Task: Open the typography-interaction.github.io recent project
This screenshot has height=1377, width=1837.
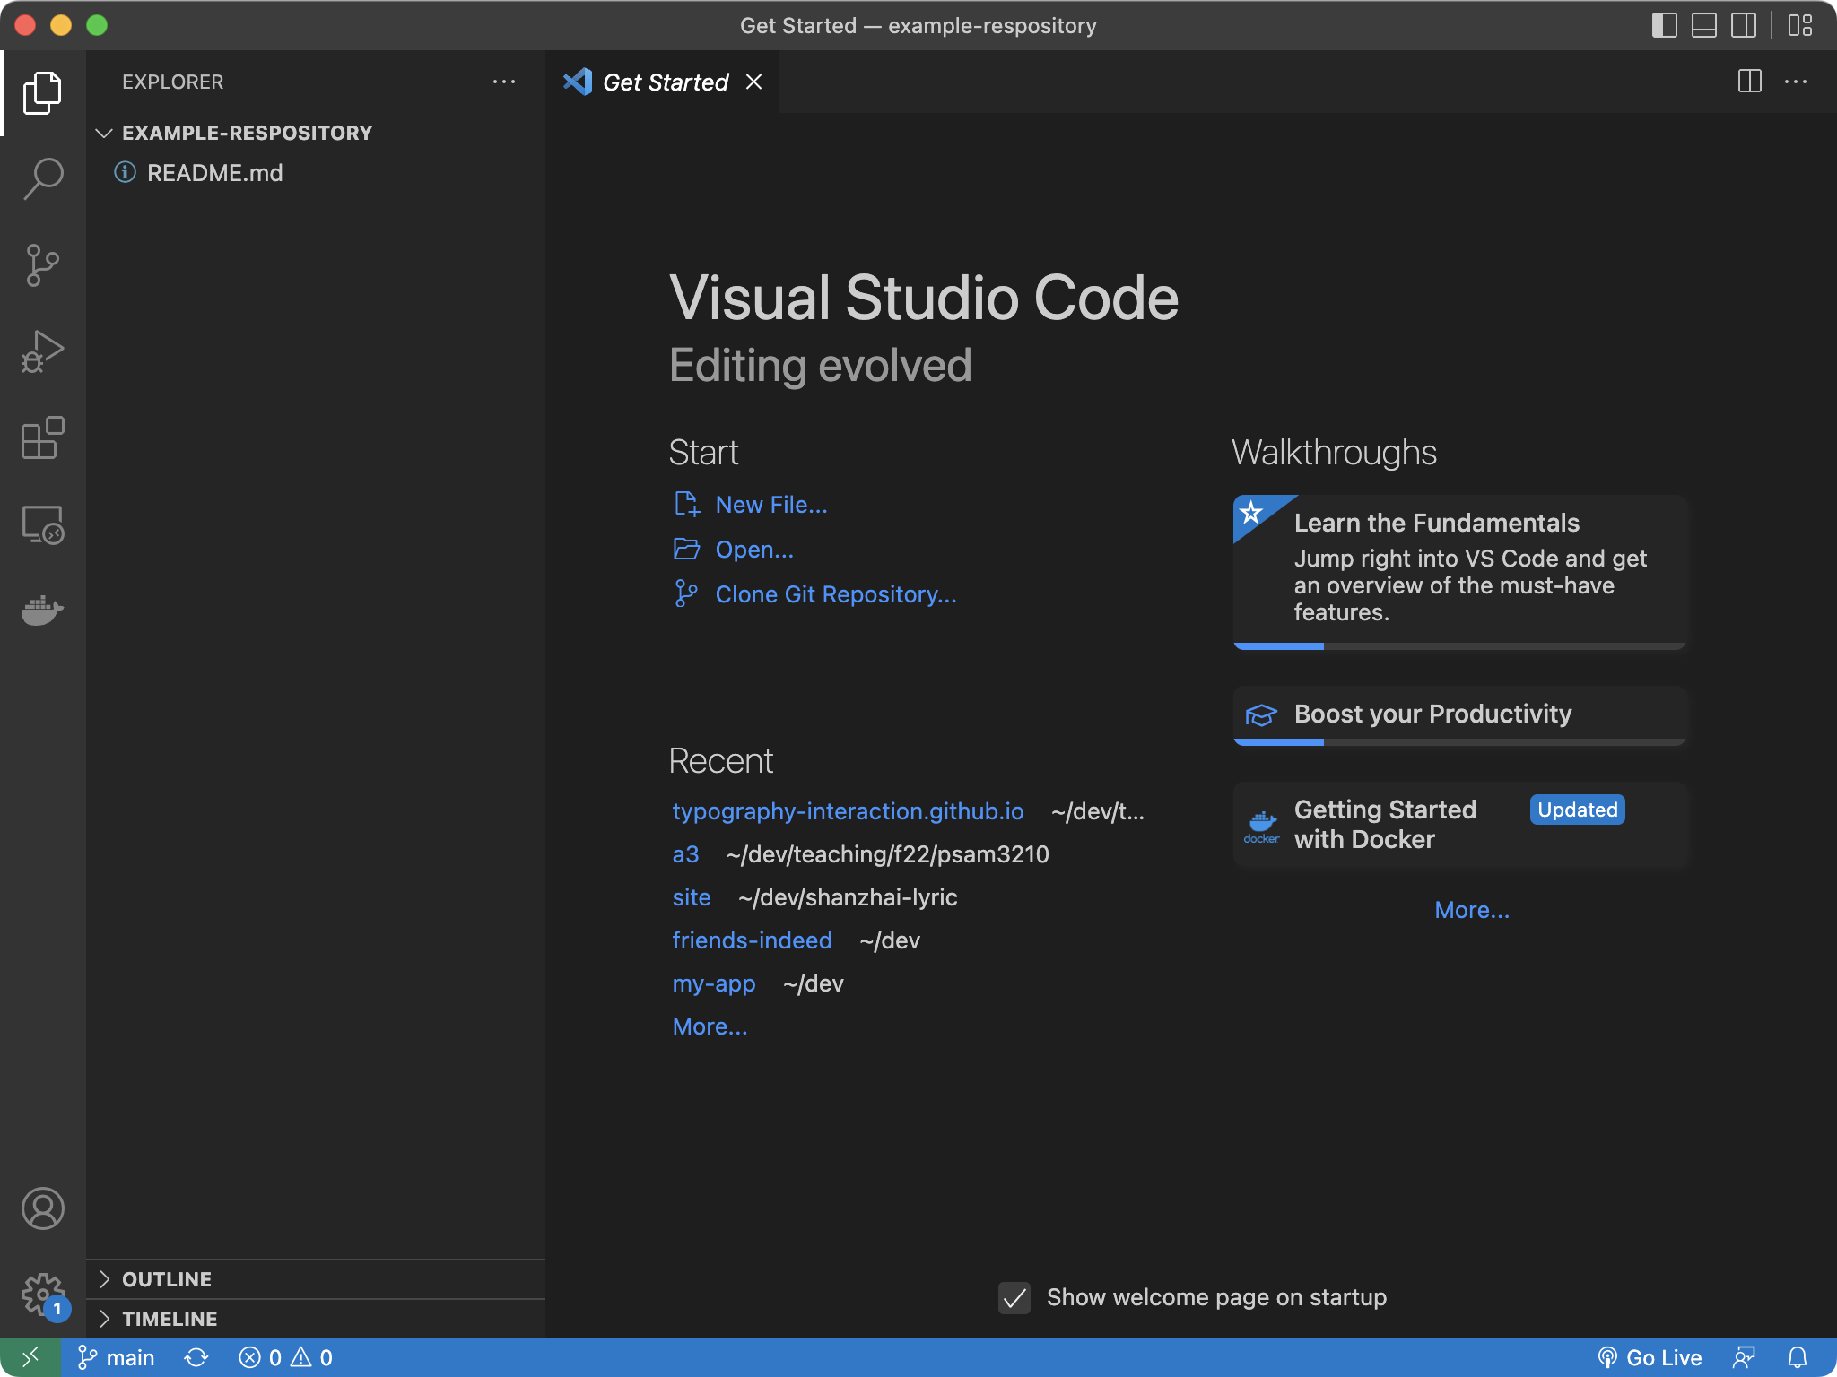Action: [x=848, y=811]
